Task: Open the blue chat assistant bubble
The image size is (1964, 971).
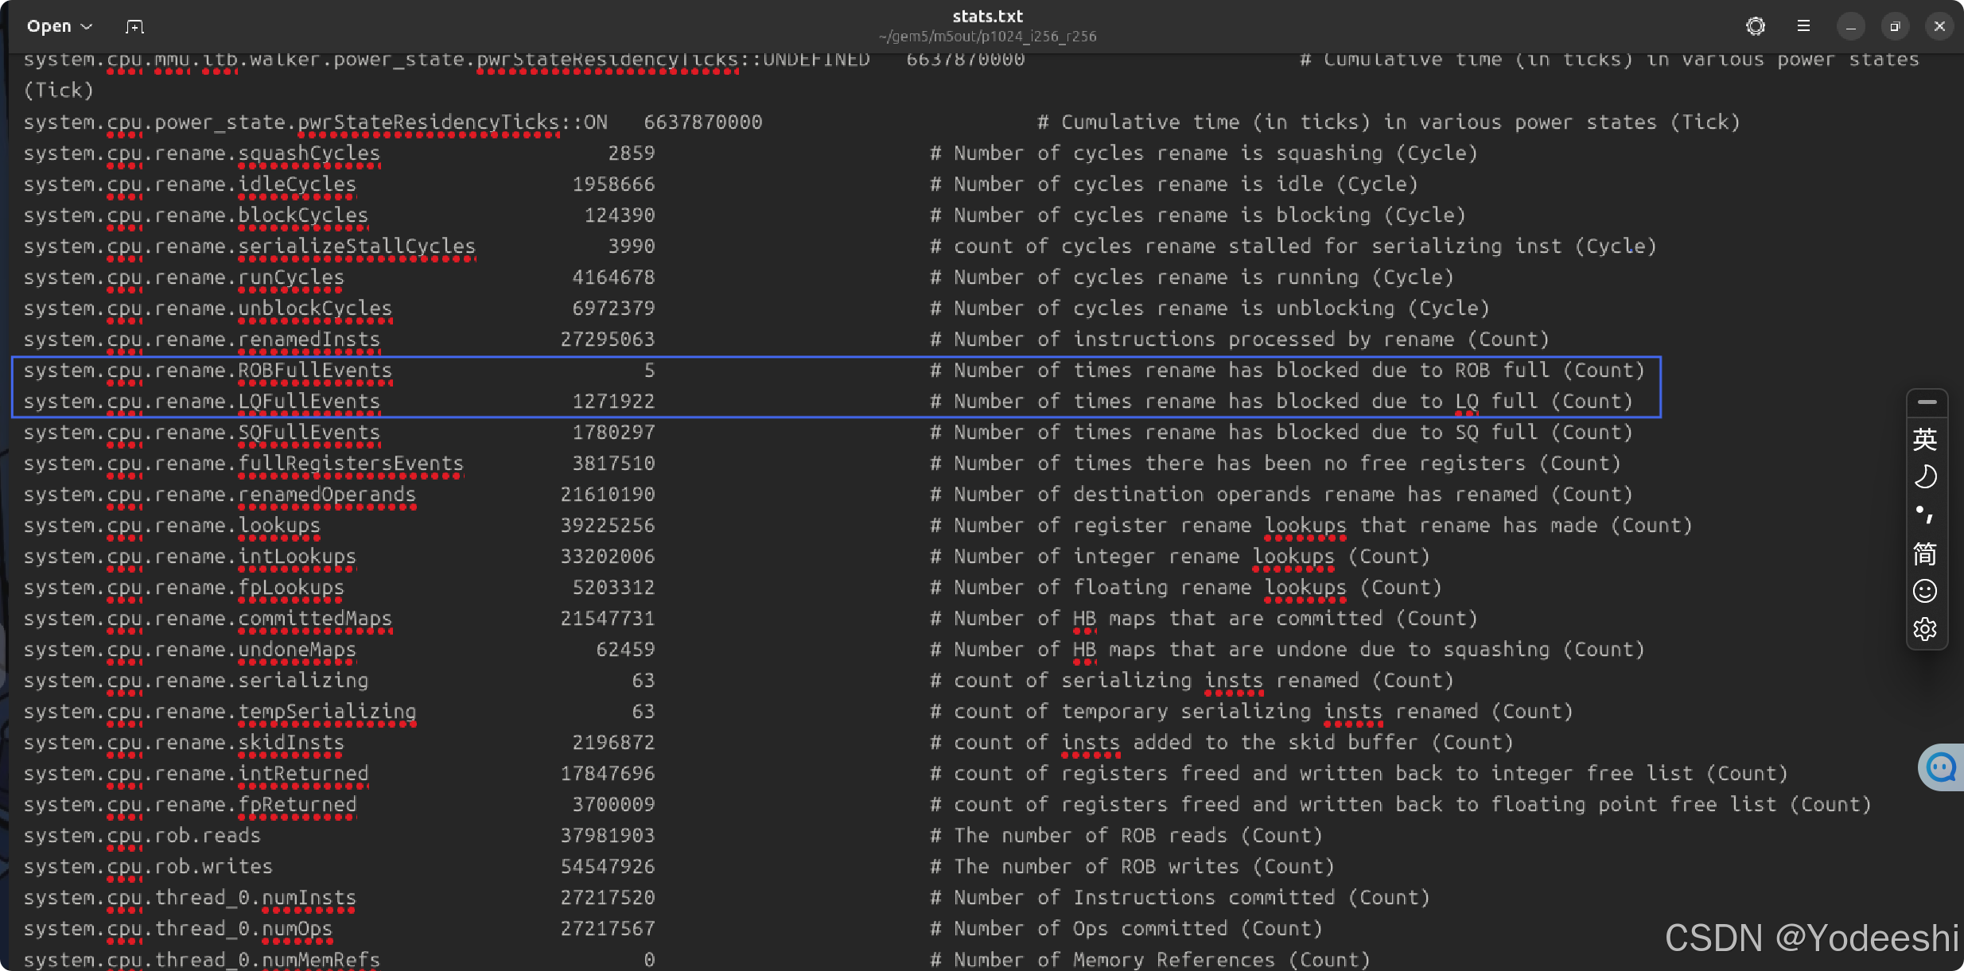Action: click(1941, 767)
